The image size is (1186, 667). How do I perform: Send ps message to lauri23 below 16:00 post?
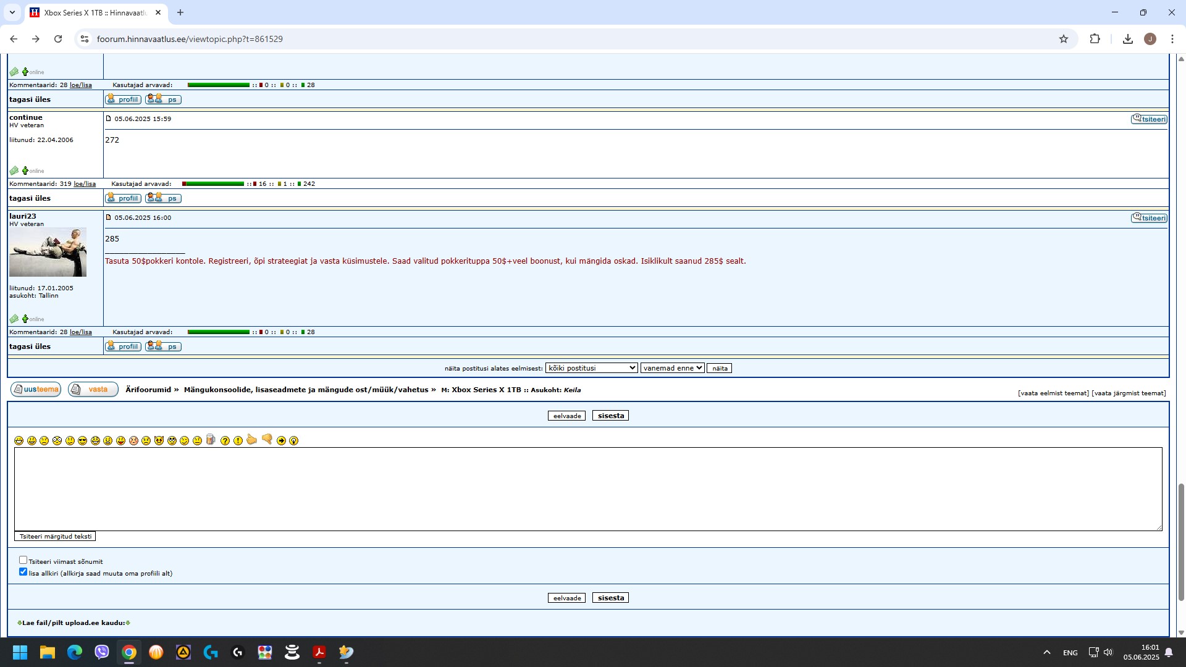pyautogui.click(x=163, y=346)
